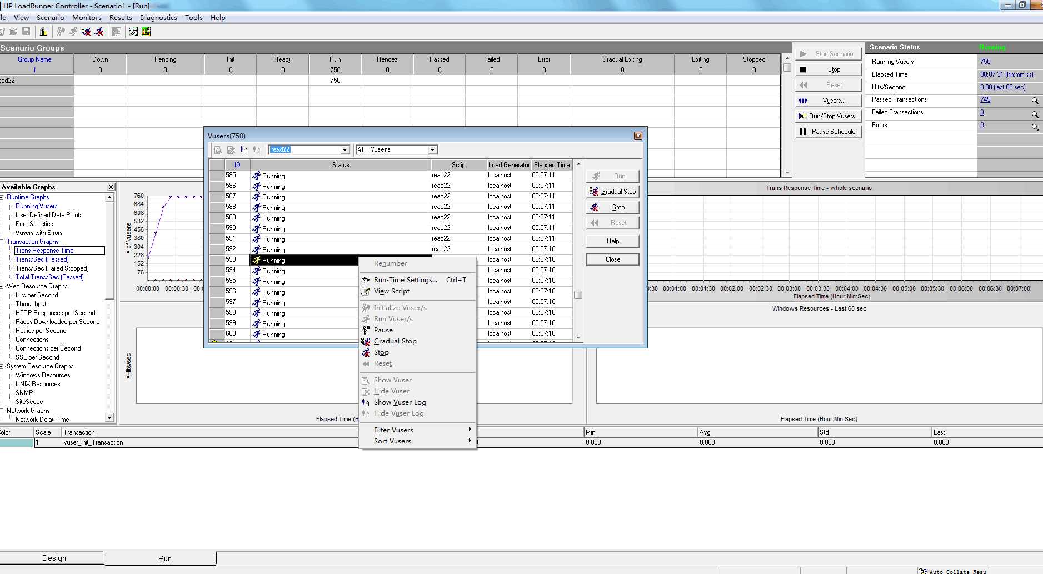Click the grayed run Vusers toolbar icon
Screen dimensions: 1043x574
73,32
